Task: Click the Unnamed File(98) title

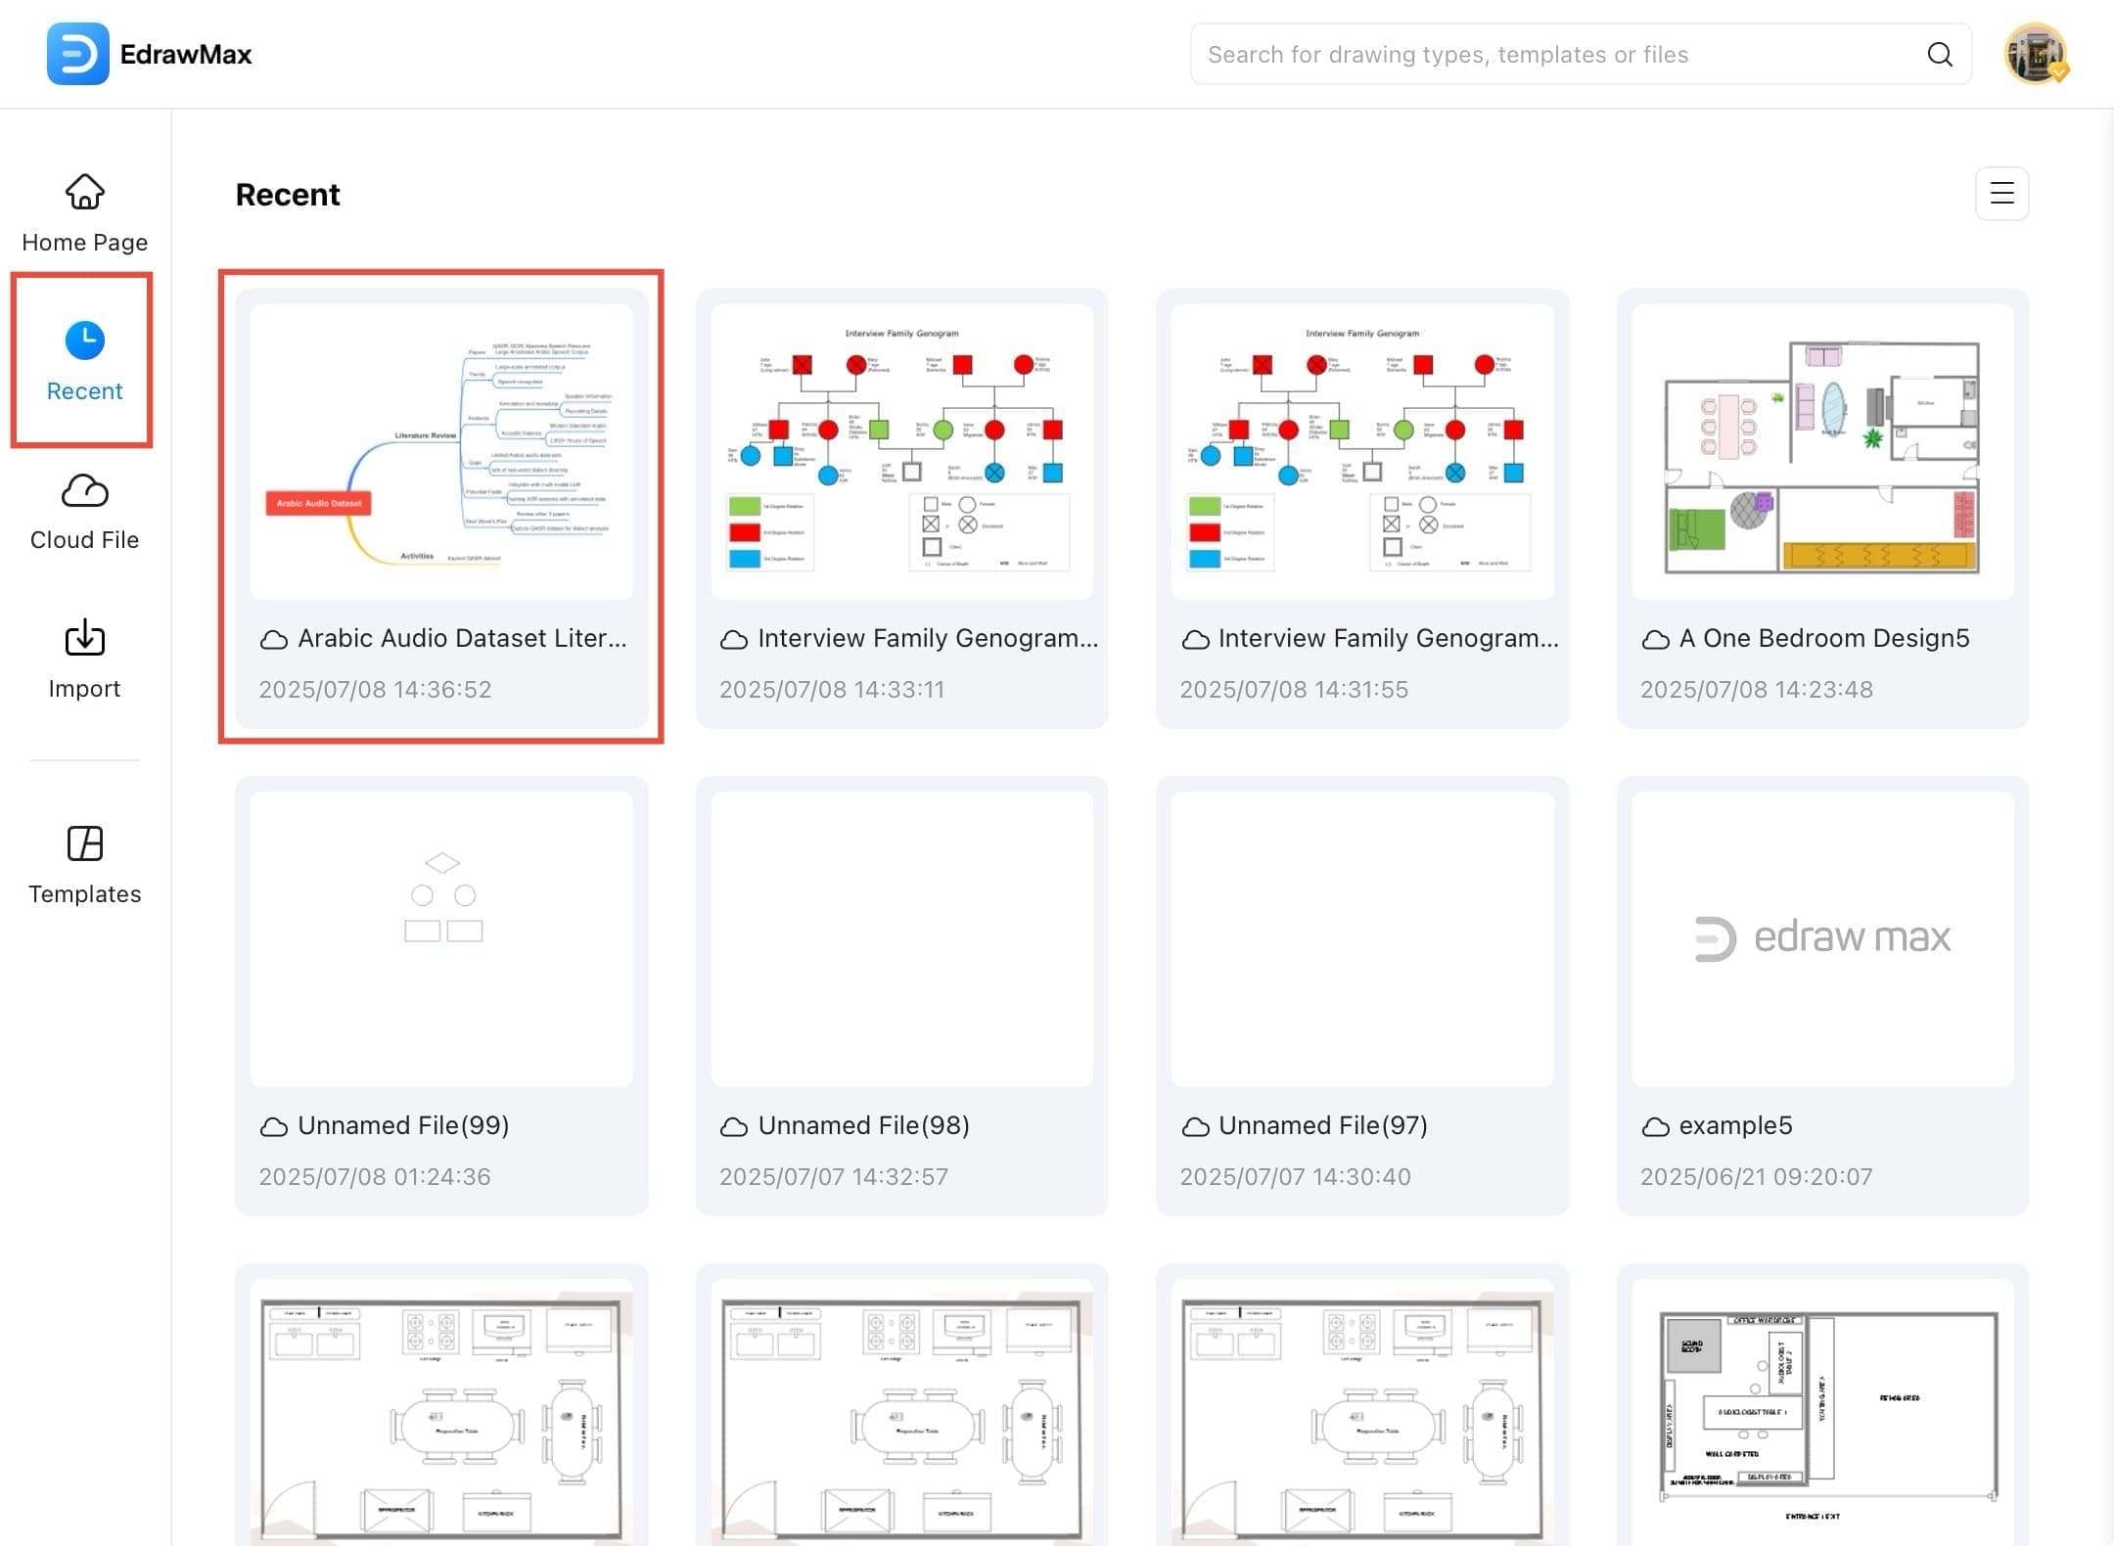Action: [x=863, y=1125]
